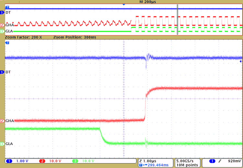
Task: Click the zoom window bracket in overview
Action: [x=178, y=19]
